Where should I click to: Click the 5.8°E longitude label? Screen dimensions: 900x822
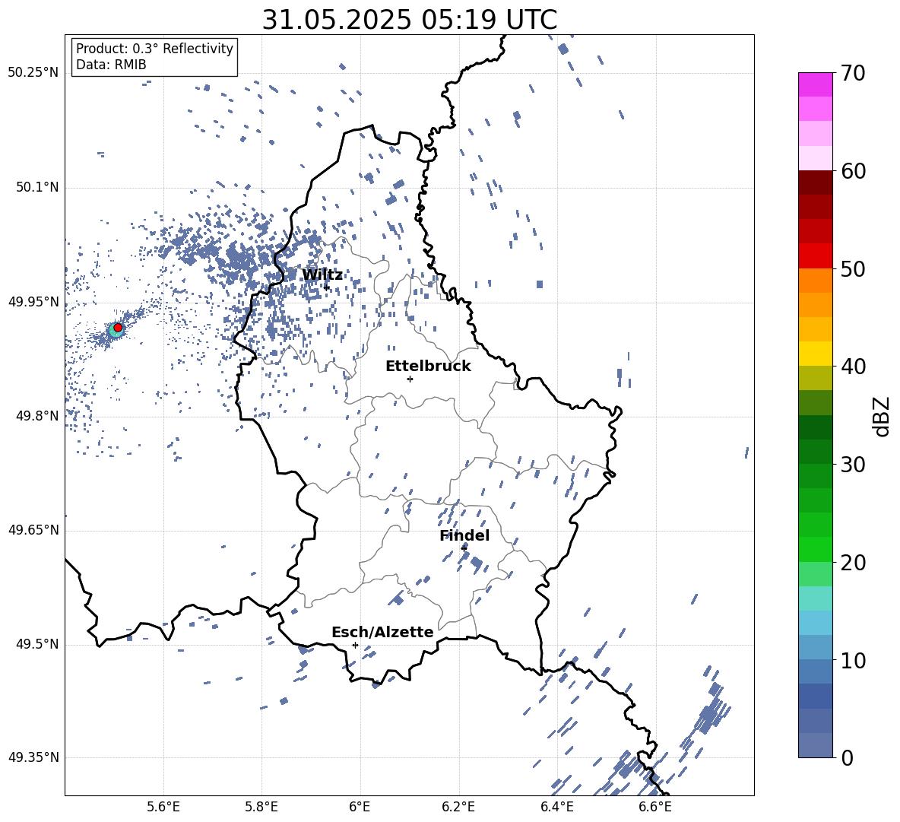point(261,807)
